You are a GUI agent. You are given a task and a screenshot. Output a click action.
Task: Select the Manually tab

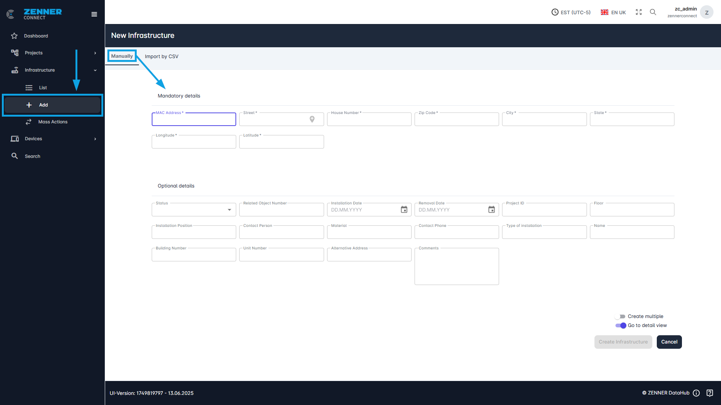coord(122,56)
